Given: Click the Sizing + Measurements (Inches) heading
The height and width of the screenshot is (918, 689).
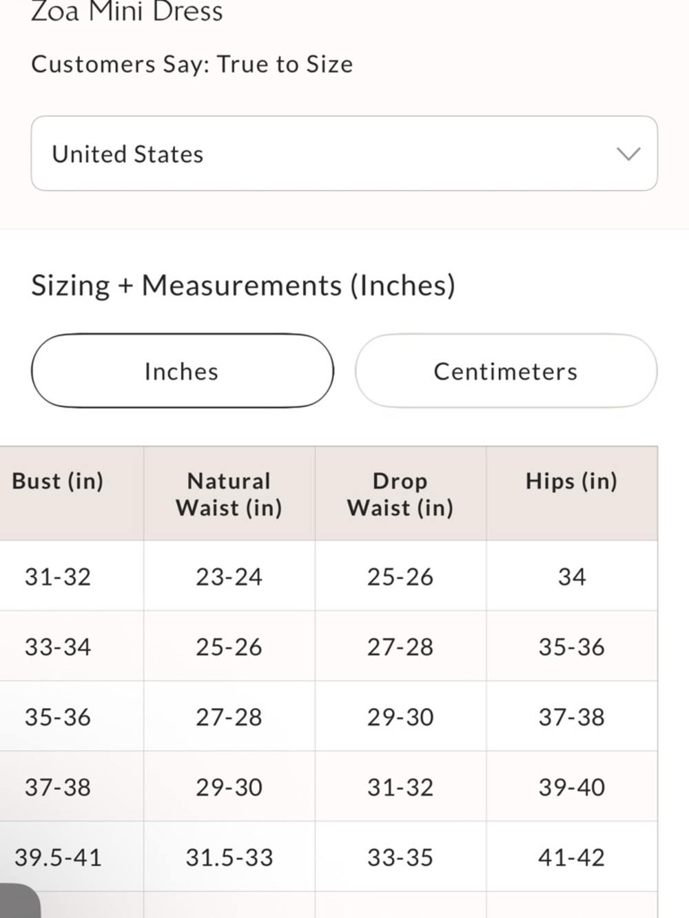Looking at the screenshot, I should coord(243,285).
